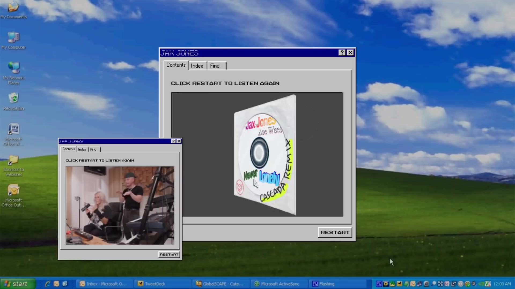
Task: Launch Outlook from Quick Launch
Action: pos(56,284)
